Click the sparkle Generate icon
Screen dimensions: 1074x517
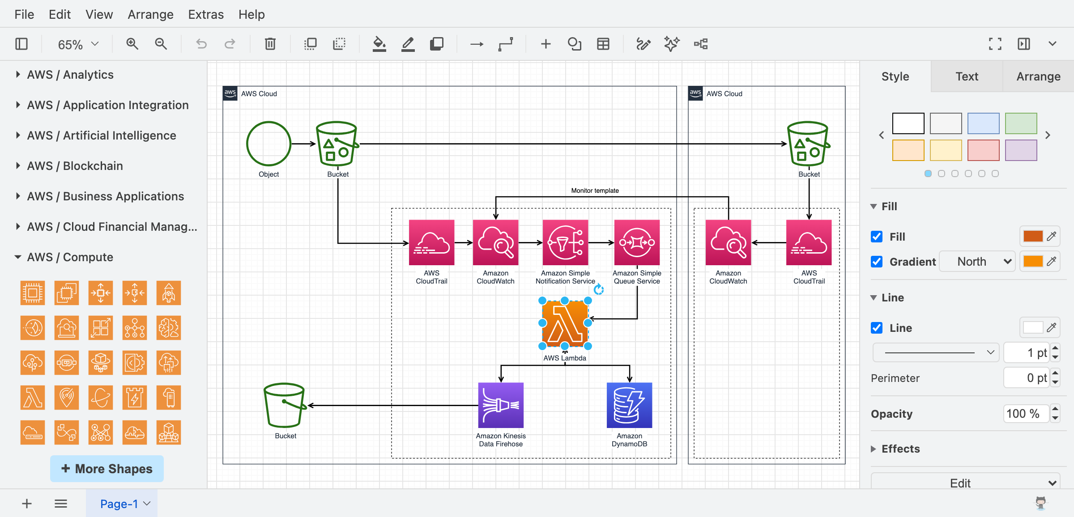[x=672, y=44]
